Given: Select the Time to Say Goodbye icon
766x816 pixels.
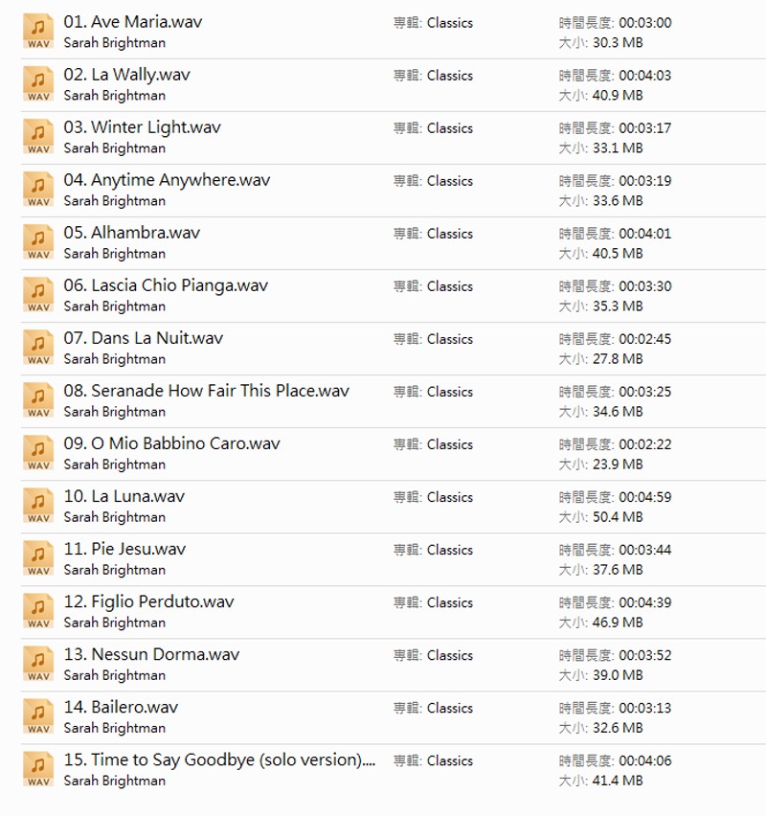Looking at the screenshot, I should [38, 769].
